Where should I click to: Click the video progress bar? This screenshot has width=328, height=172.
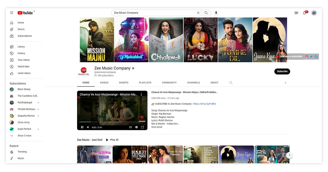pyautogui.click(x=112, y=122)
